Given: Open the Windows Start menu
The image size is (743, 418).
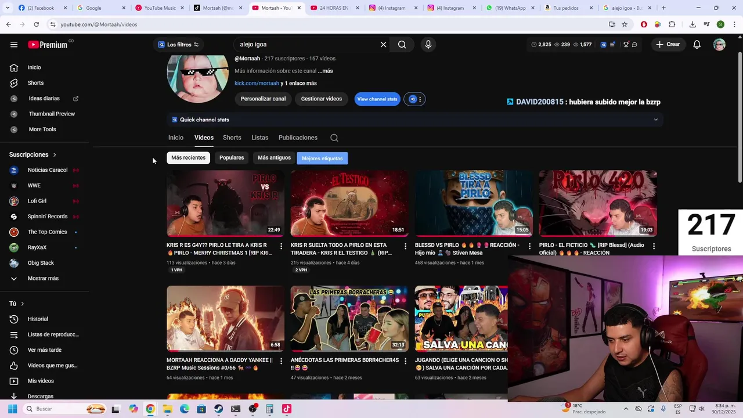Looking at the screenshot, I should click(x=12, y=409).
